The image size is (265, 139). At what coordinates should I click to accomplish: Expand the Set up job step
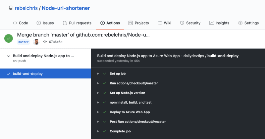98,74
